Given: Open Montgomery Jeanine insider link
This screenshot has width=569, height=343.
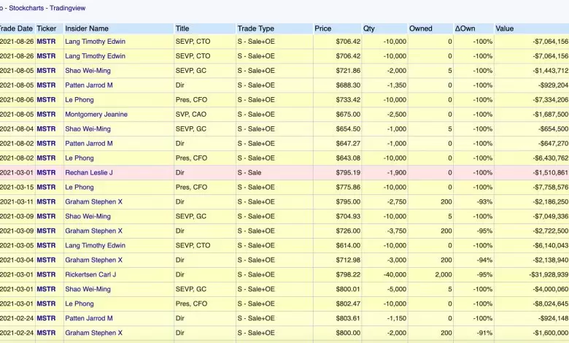Looking at the screenshot, I should click(x=96, y=115).
